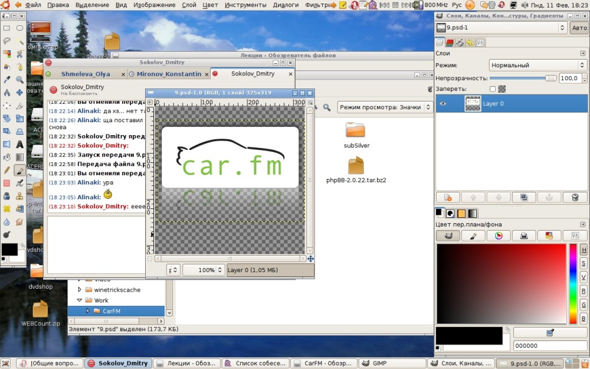Image resolution: width=590 pixels, height=369 pixels.
Task: Select the Perspective tool
Action: [19, 131]
